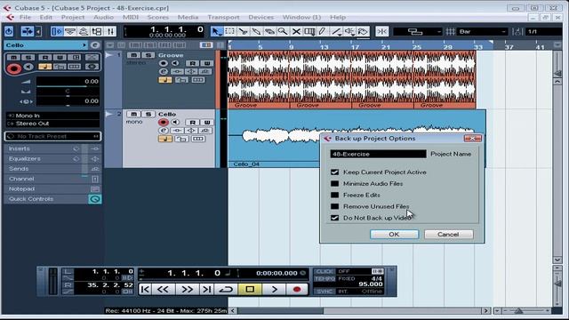This screenshot has width=569, height=320.
Task: Click OK in Back up Project Options
Action: point(394,235)
